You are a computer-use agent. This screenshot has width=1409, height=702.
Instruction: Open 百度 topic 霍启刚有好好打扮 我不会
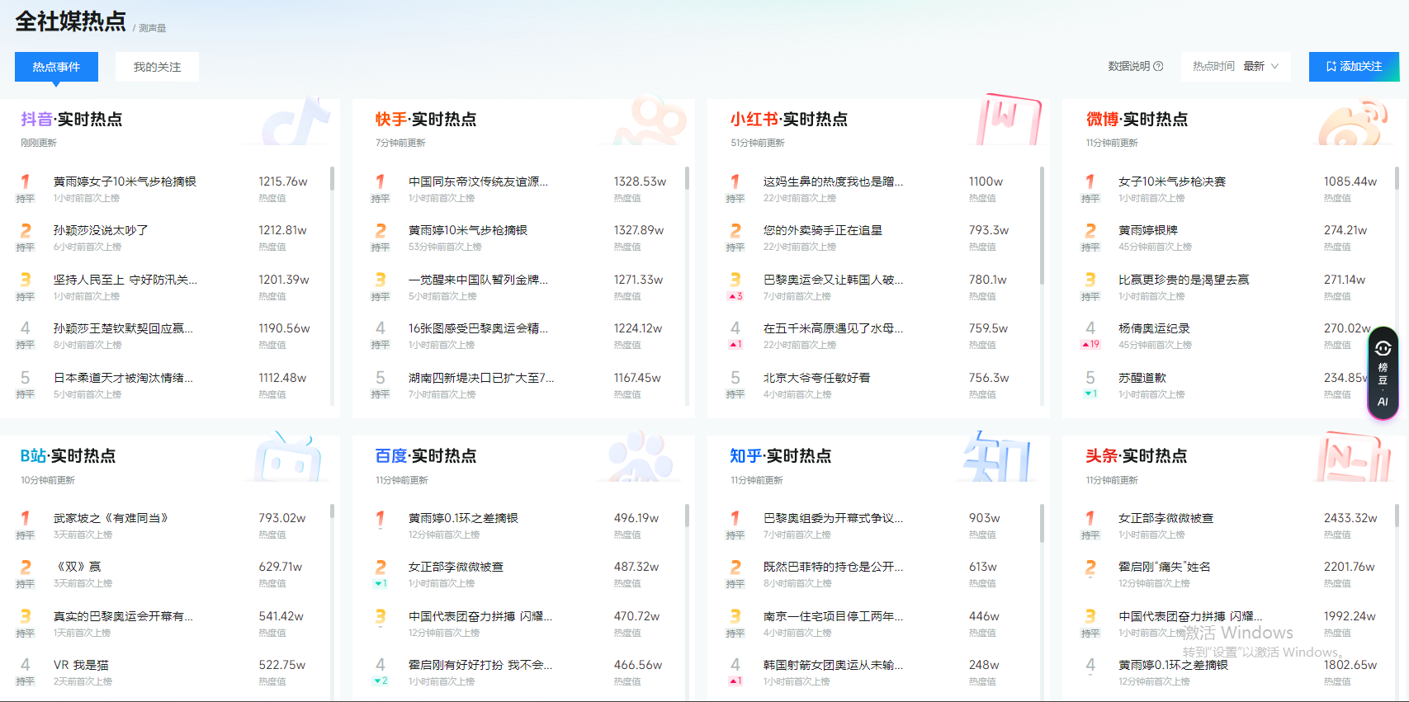click(480, 665)
